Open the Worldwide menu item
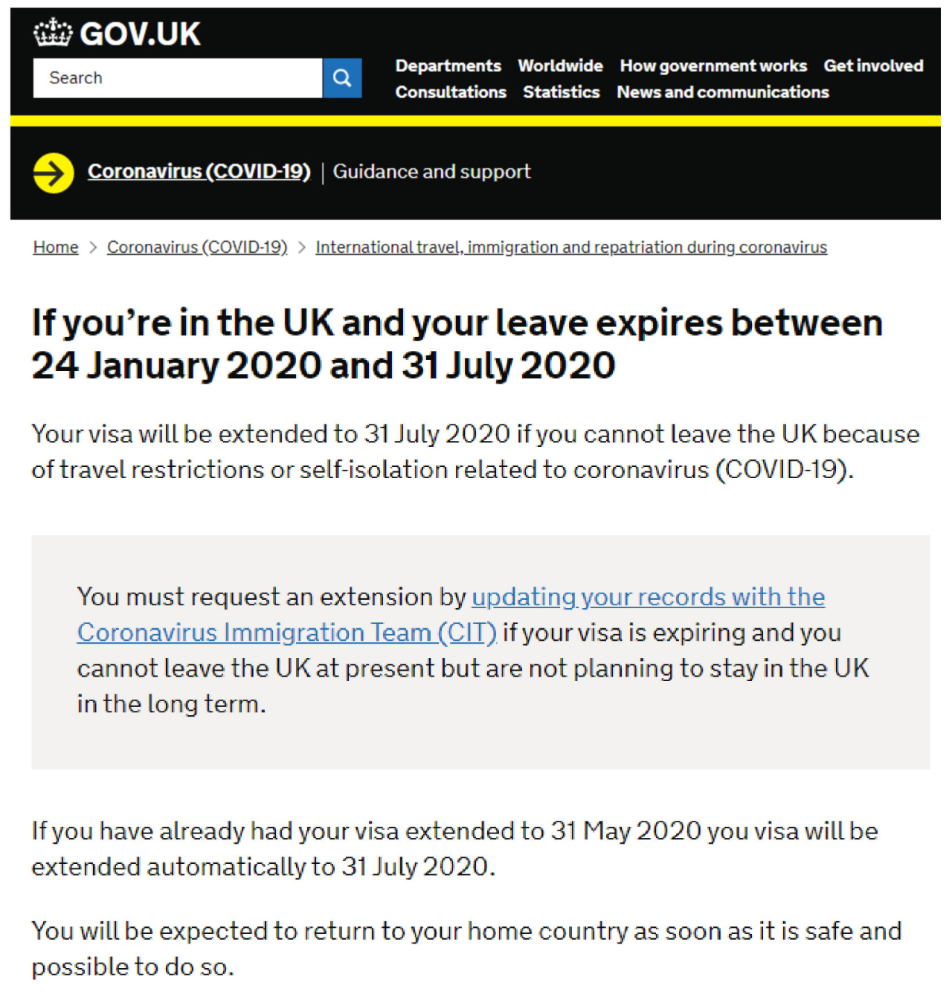This screenshot has height=1000, width=952. point(560,66)
